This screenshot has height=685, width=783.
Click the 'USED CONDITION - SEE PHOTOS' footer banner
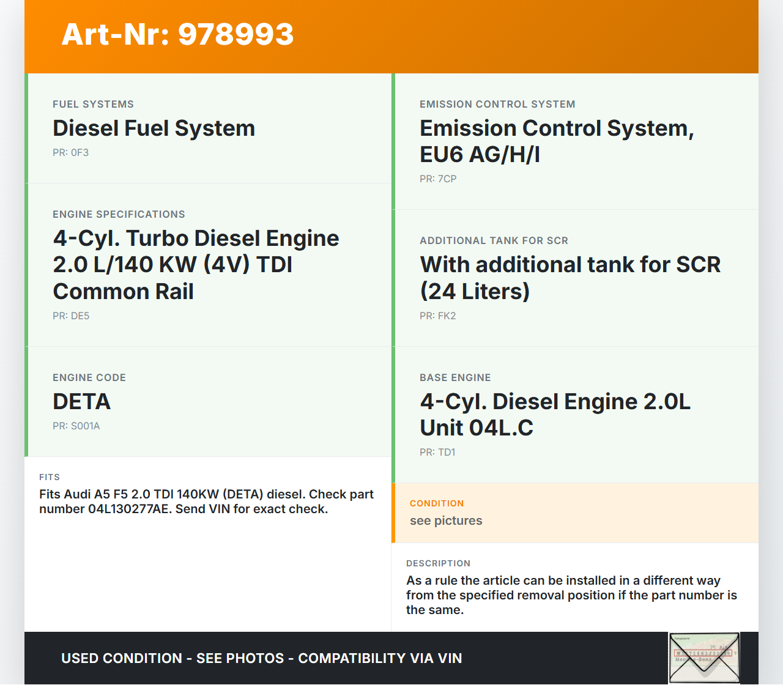(261, 659)
